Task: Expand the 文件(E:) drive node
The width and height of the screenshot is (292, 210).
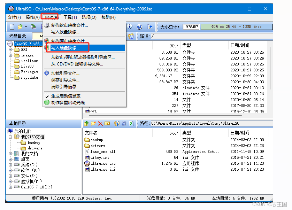Action: [x=10, y=176]
